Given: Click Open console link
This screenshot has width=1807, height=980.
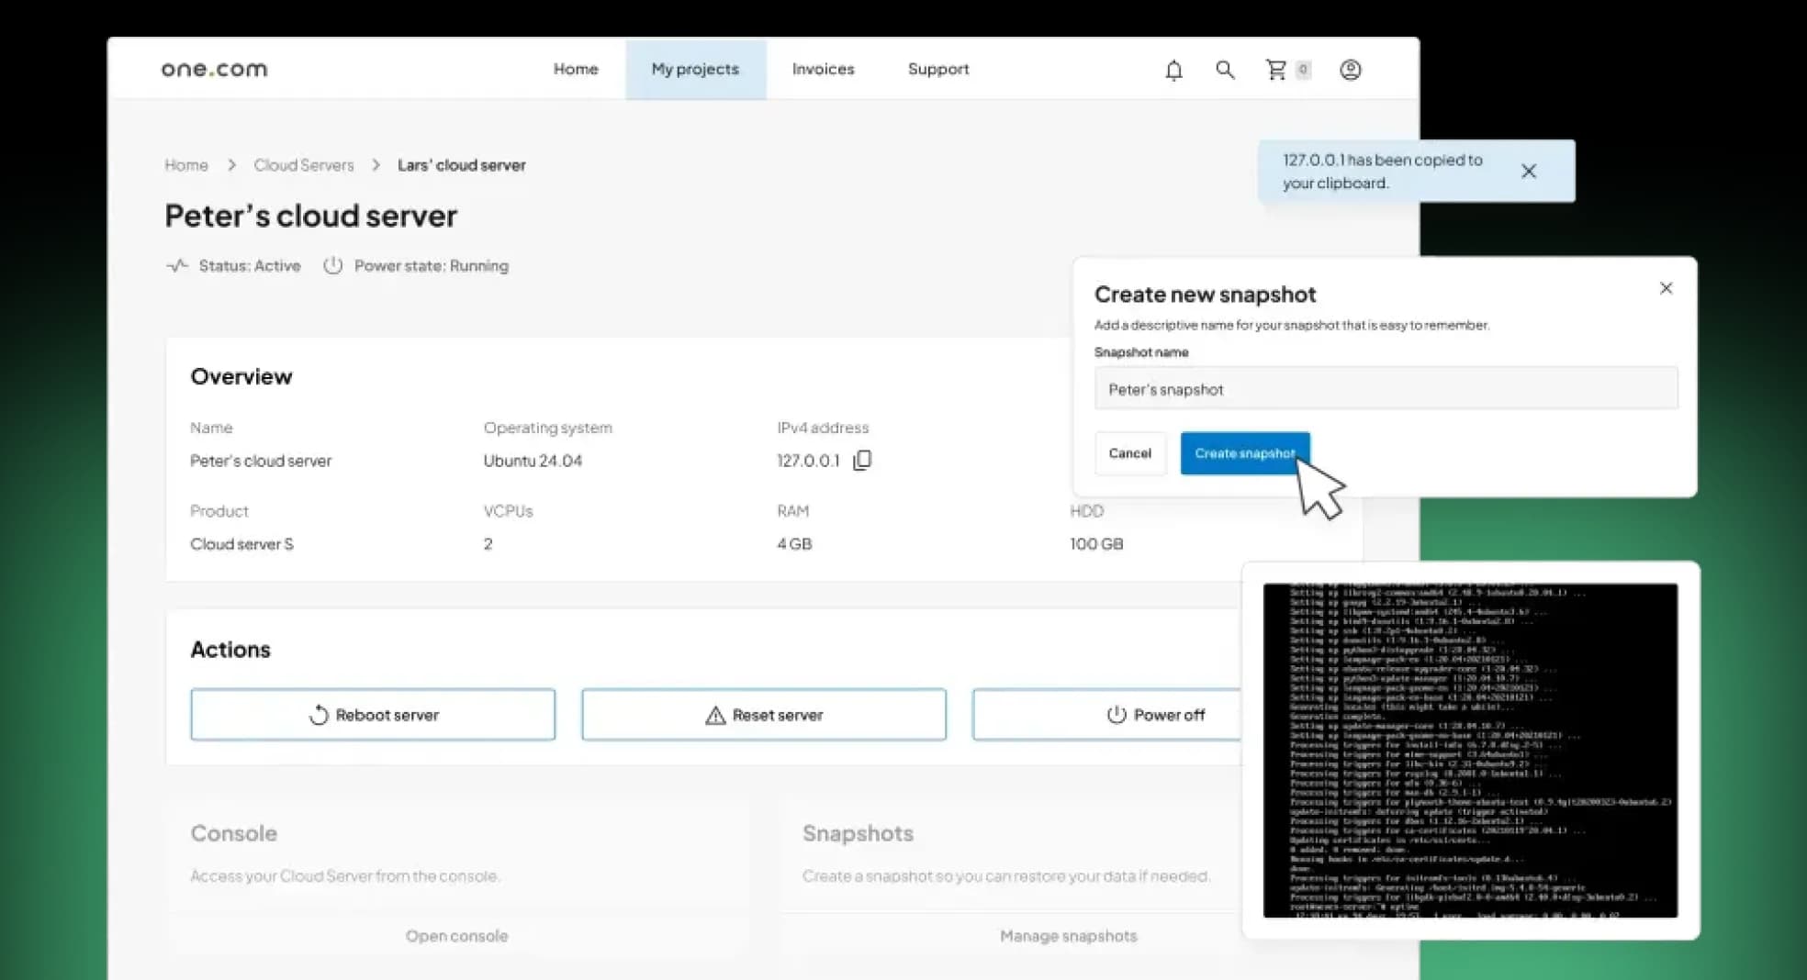Looking at the screenshot, I should click(x=456, y=936).
